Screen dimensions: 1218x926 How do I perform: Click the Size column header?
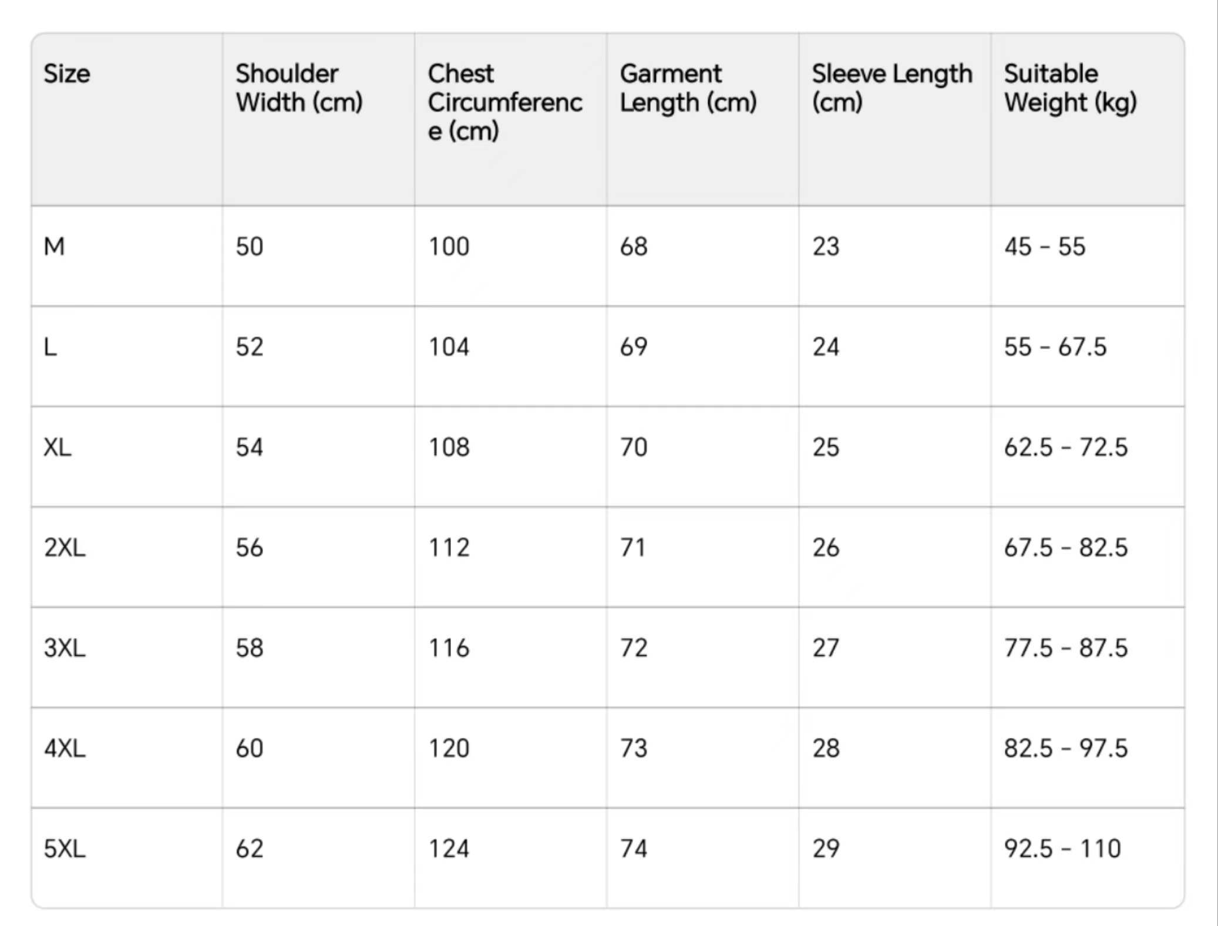(x=67, y=74)
